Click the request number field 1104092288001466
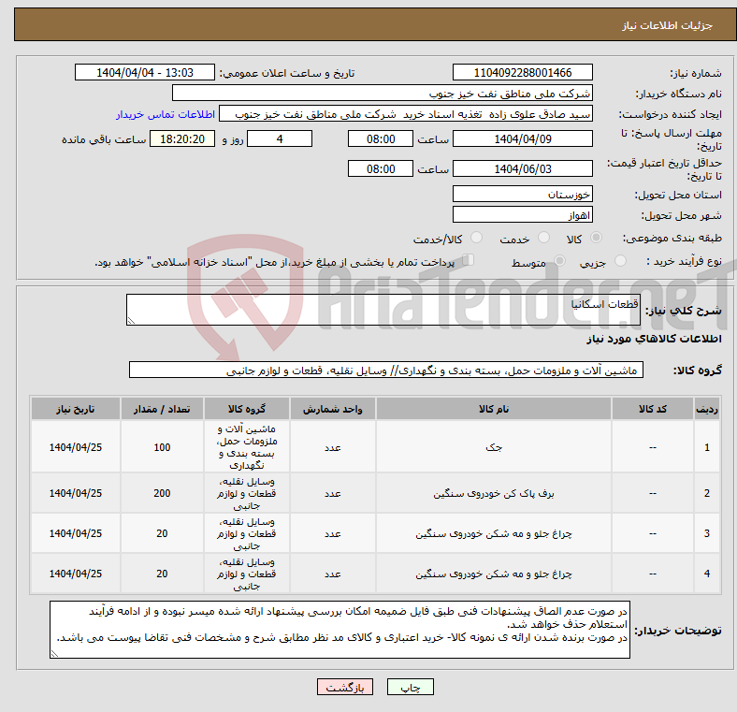This screenshot has width=737, height=712. point(522,72)
